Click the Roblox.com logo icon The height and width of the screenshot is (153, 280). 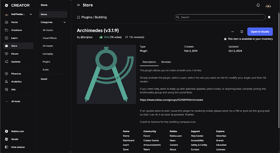(x=6, y=131)
